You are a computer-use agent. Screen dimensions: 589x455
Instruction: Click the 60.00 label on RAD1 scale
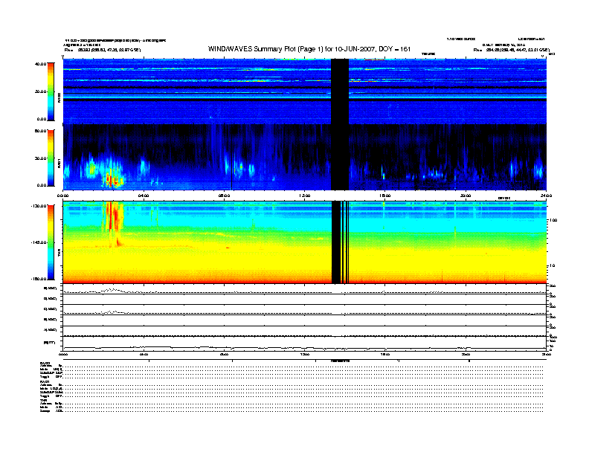click(41, 131)
